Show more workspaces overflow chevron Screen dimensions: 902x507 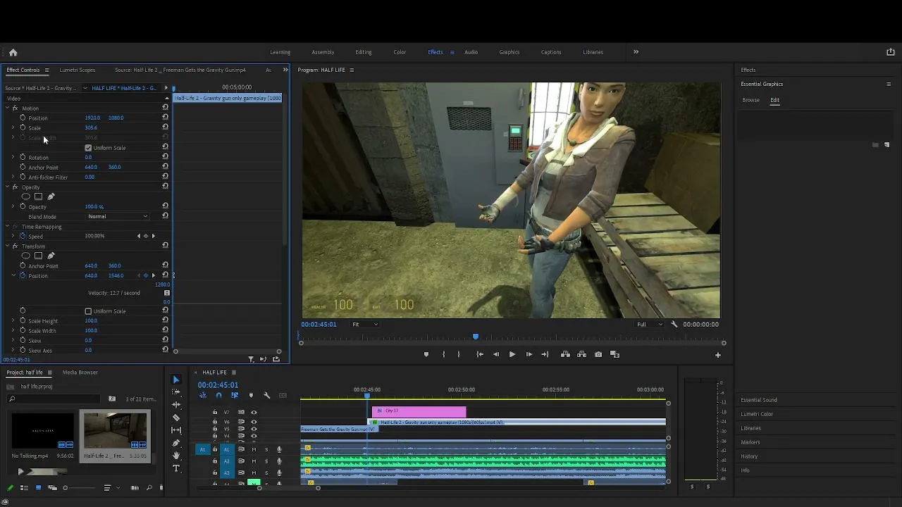click(x=636, y=52)
